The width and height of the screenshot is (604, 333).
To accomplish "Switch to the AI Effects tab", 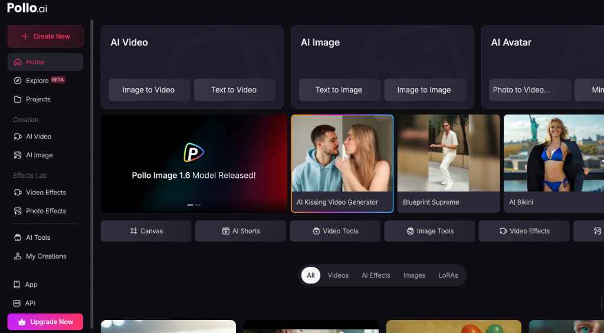I will coord(376,275).
